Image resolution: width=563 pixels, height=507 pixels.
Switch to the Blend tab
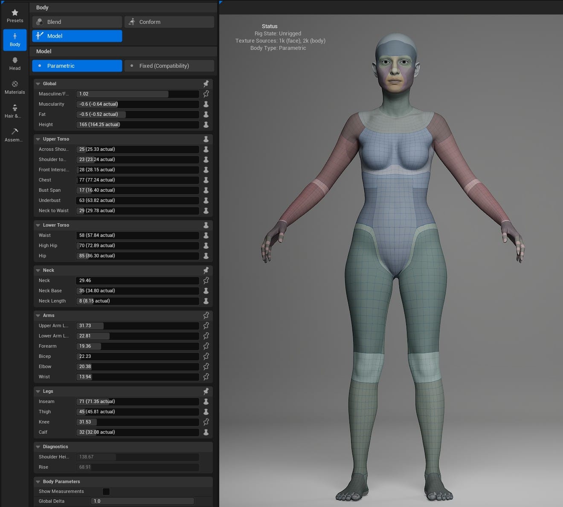[x=77, y=22]
